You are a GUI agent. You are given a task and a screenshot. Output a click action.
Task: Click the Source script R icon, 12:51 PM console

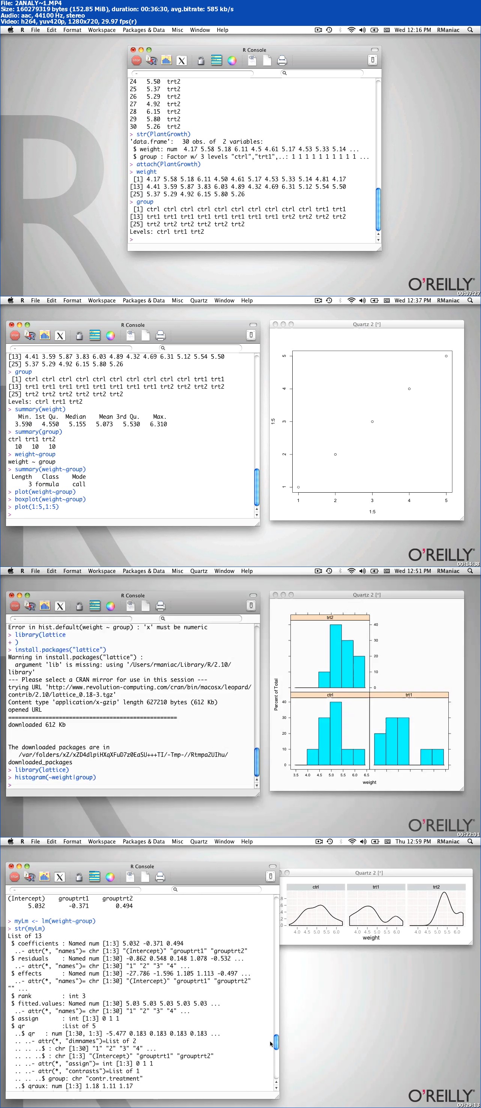tap(30, 606)
